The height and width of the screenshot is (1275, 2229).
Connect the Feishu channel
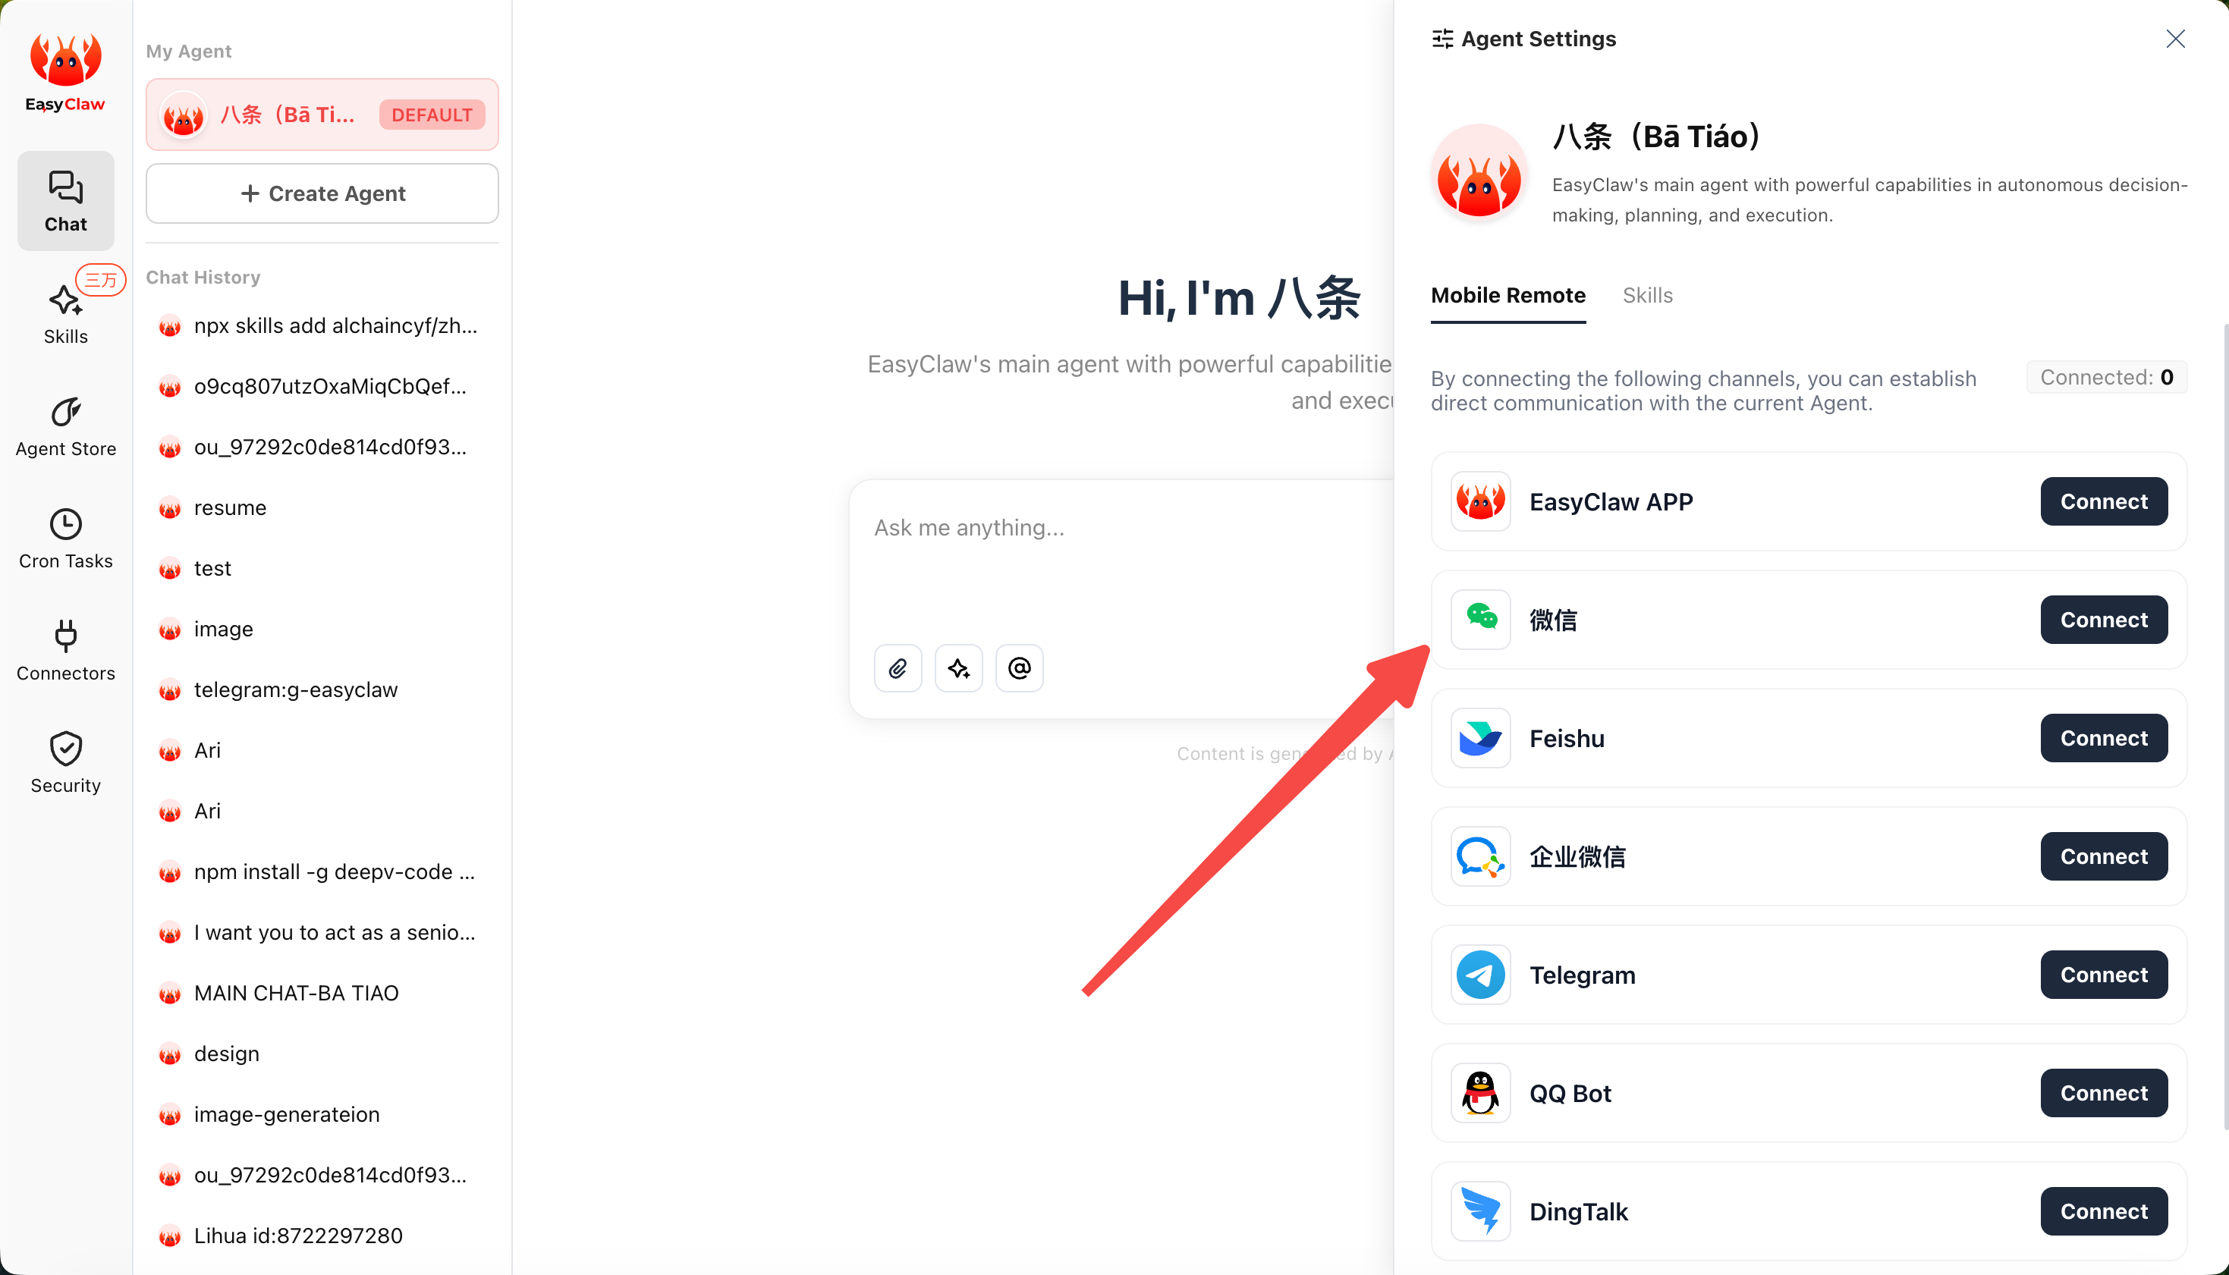click(x=2104, y=738)
